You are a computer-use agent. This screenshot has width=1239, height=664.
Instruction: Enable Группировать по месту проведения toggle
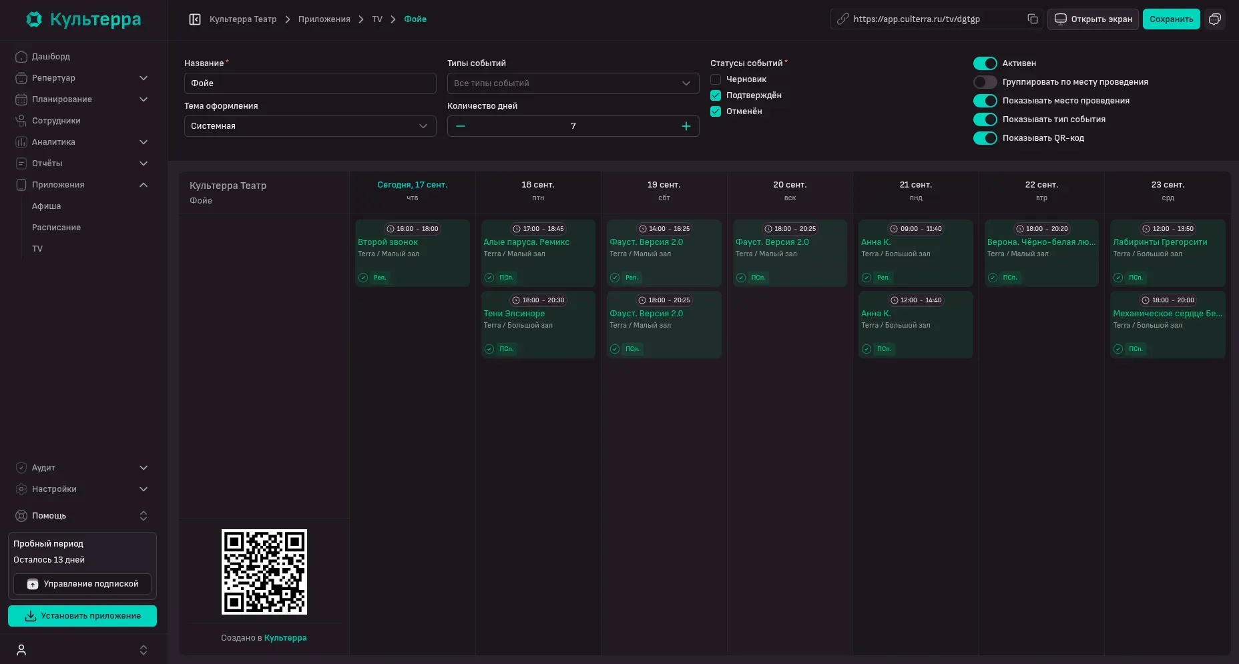985,82
